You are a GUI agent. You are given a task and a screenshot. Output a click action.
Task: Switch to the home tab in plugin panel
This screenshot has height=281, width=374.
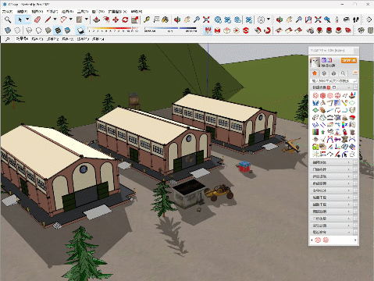point(315,73)
